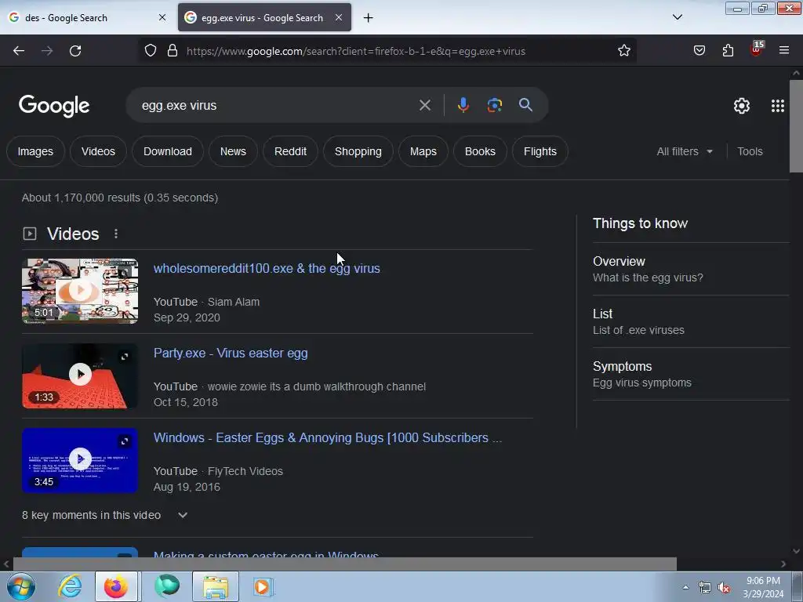Viewport: 803px width, 602px height.
Task: Select the News filter chip
Action: point(233,151)
